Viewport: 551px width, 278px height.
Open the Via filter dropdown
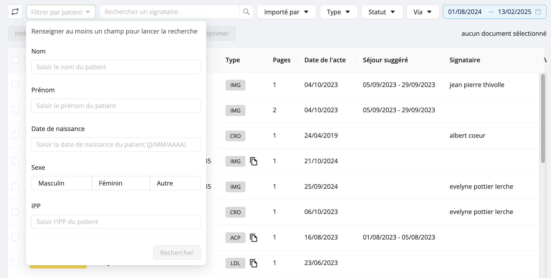(x=423, y=12)
